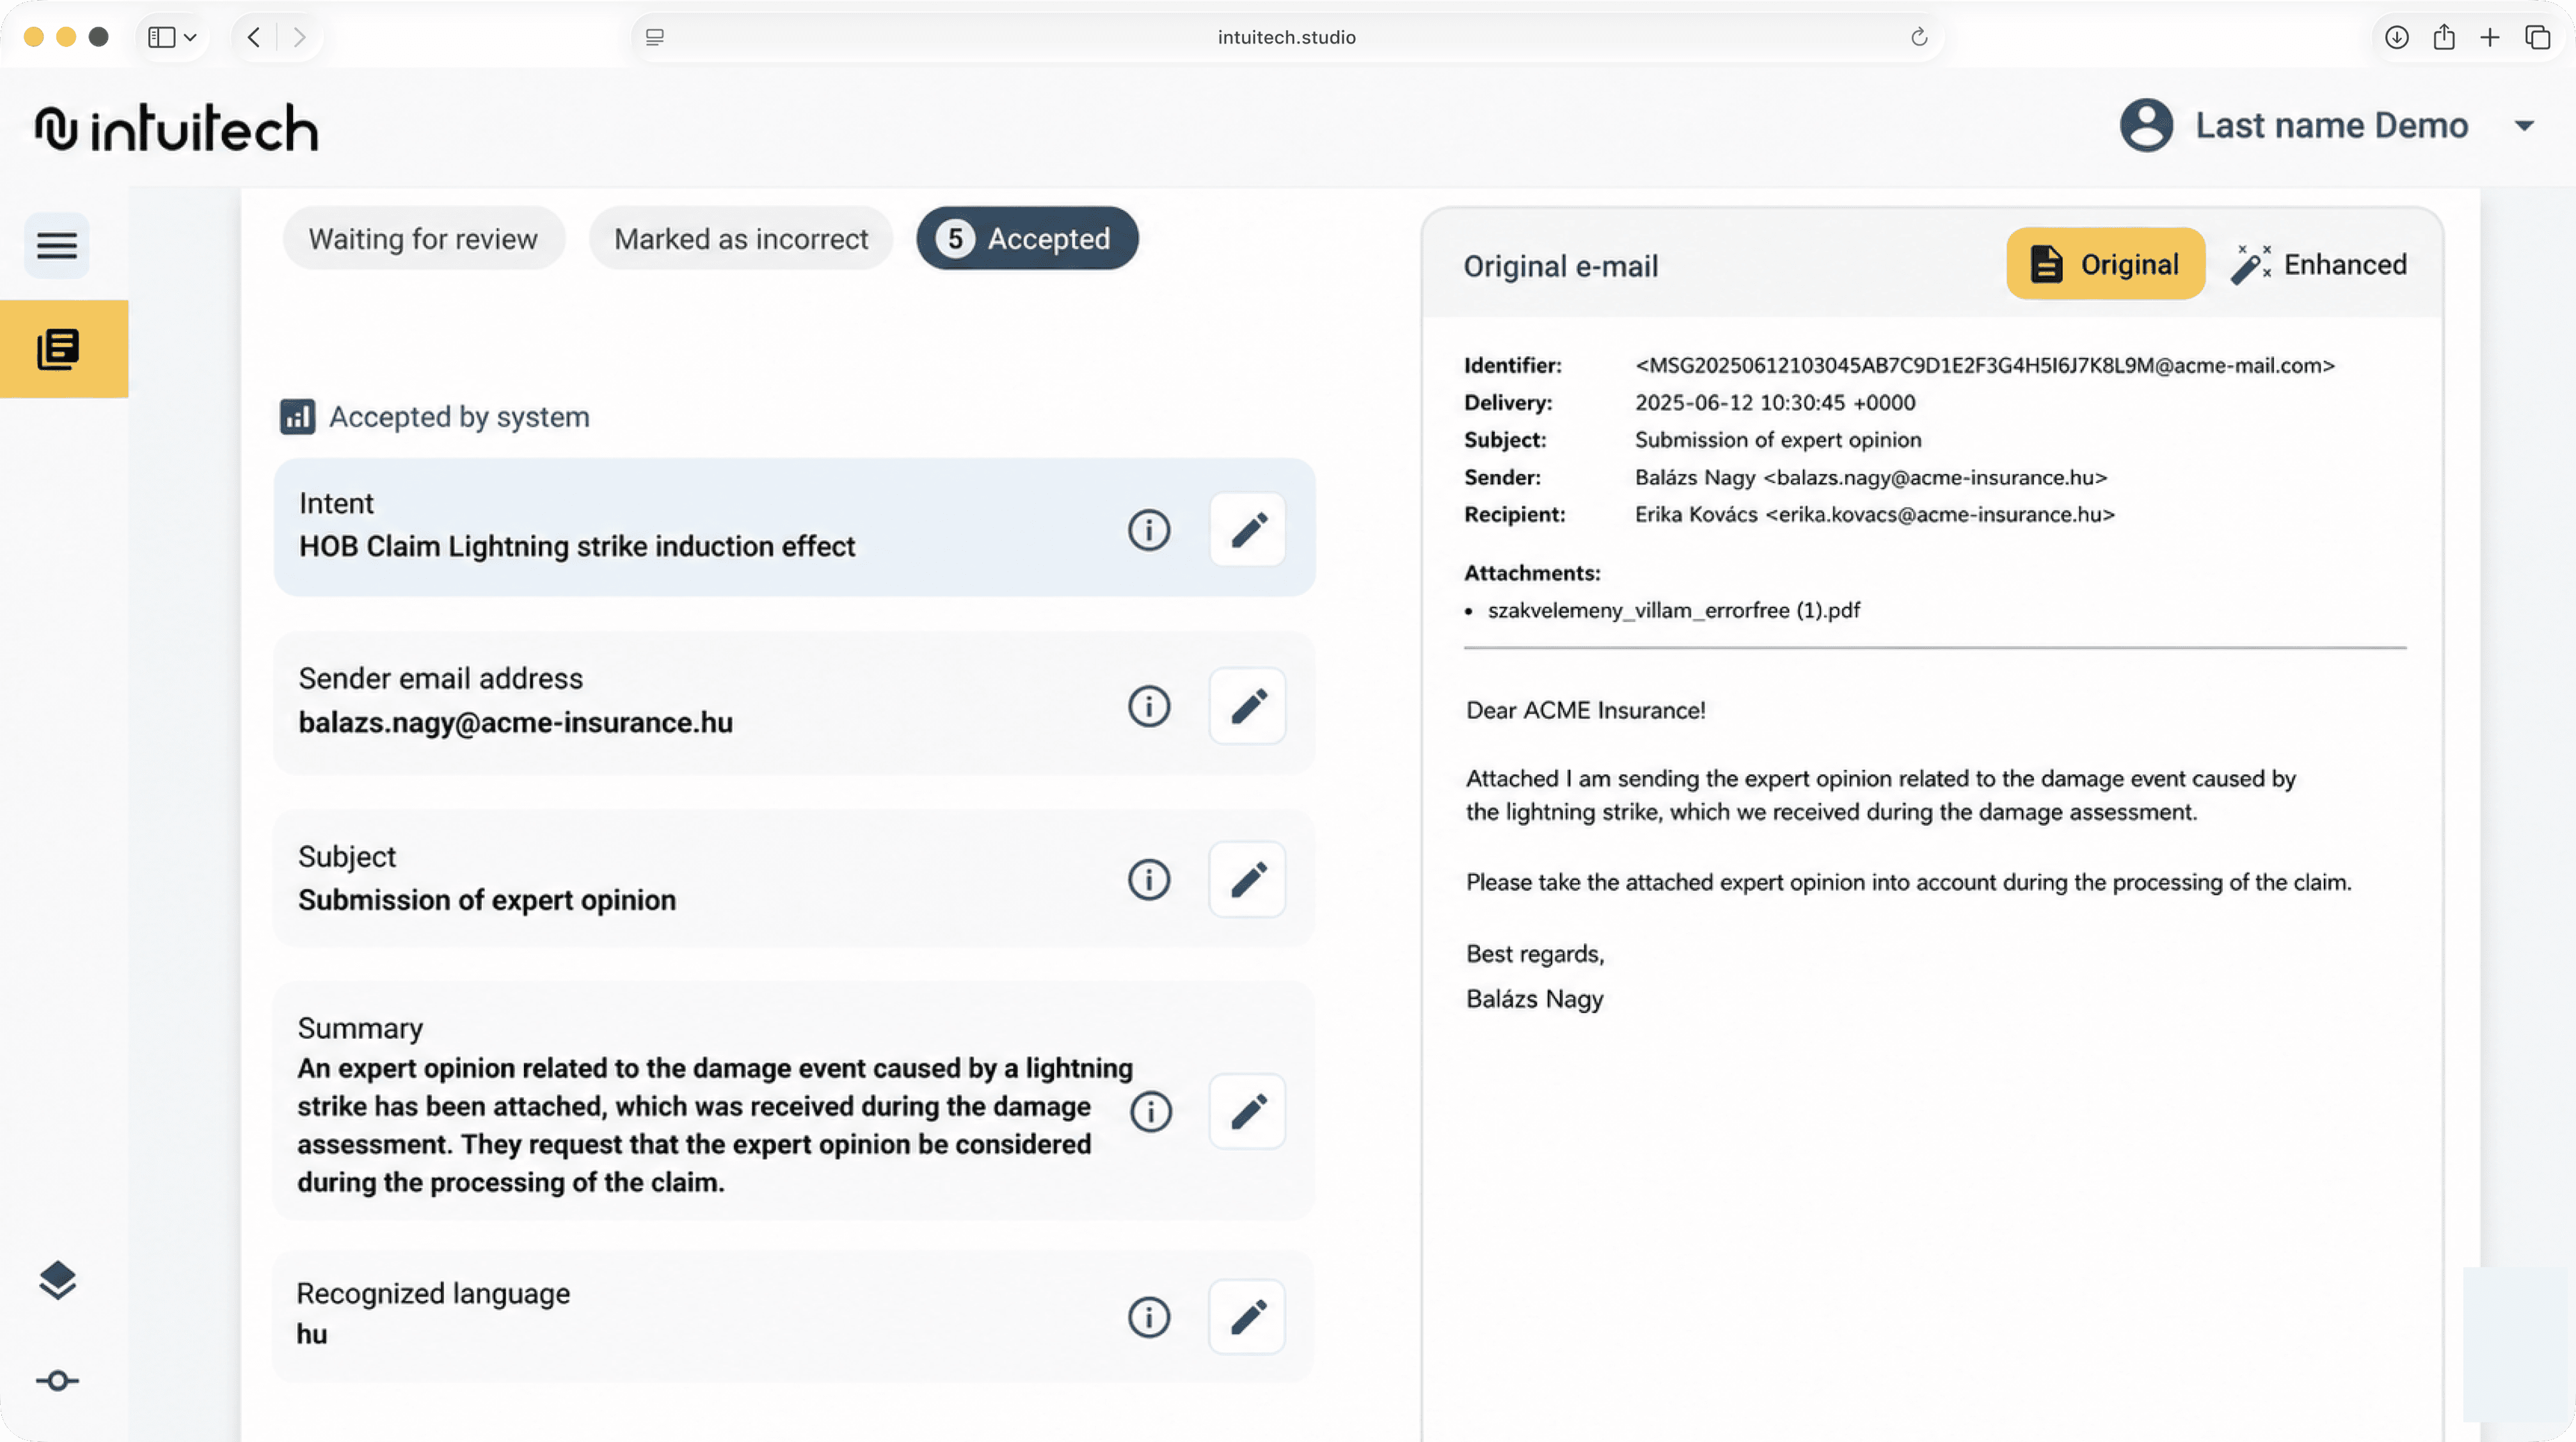This screenshot has width=2576, height=1442.
Task: Switch email view to Original
Action: pos(2105,264)
